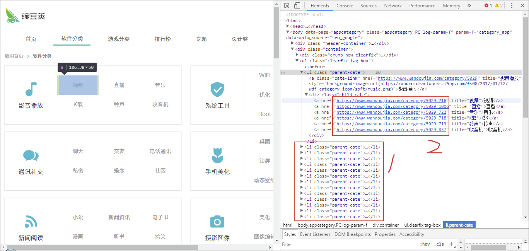Open the Event Listeners pane tab
The image size is (529, 251).
(315, 234)
